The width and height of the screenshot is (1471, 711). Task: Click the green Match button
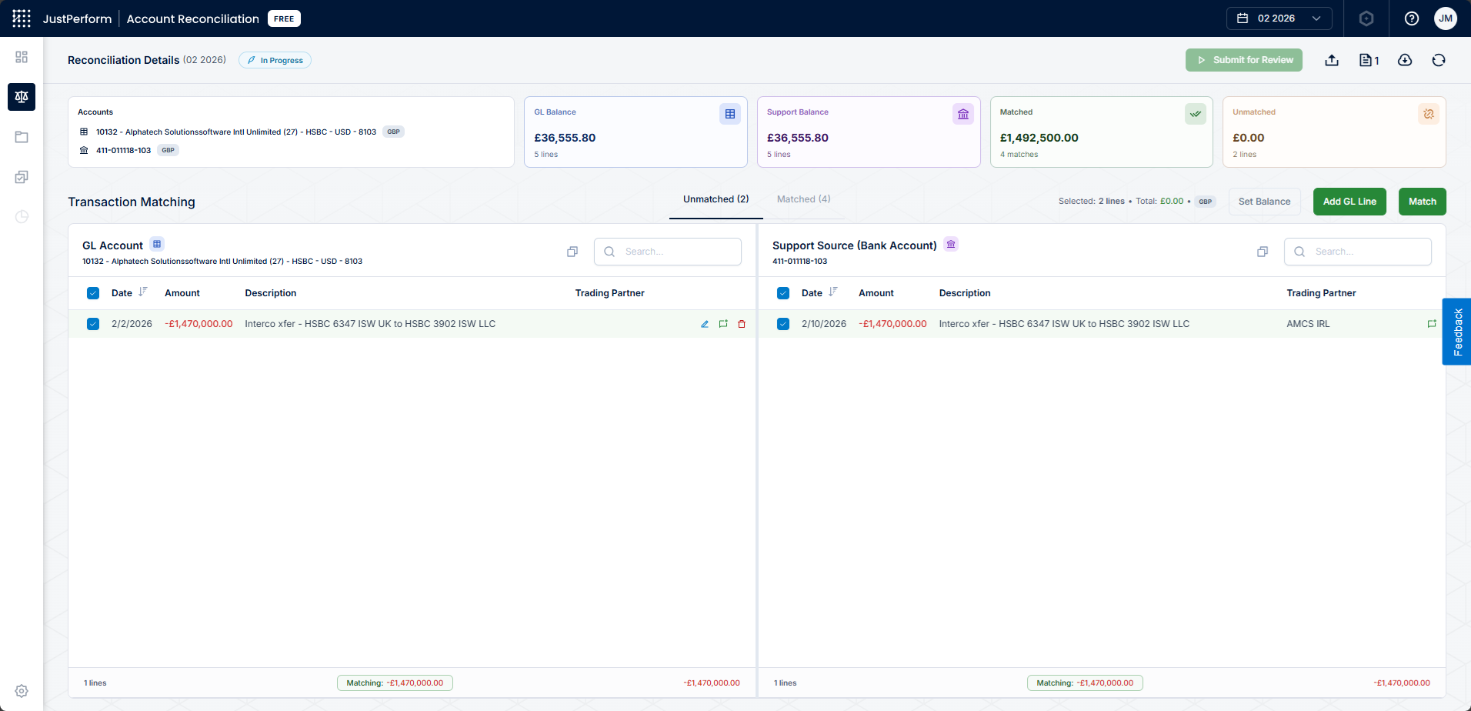(1422, 202)
